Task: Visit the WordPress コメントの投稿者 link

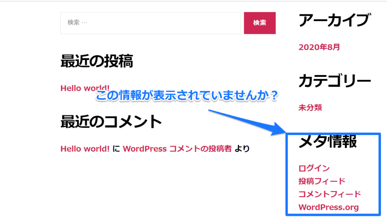Action: point(177,149)
